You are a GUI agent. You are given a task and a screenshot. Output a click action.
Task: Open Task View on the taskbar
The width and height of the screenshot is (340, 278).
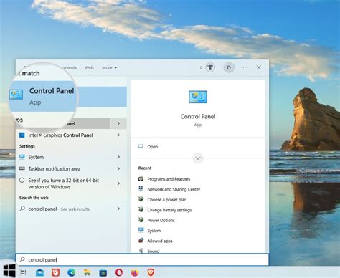tap(23, 272)
